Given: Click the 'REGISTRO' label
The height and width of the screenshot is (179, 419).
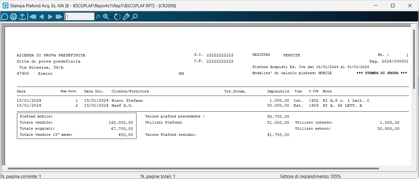Looking at the screenshot, I should coord(261,55).
